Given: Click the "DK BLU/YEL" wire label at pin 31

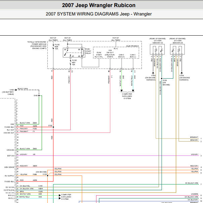Looking at the screenshot, I should (x=25, y=186).
